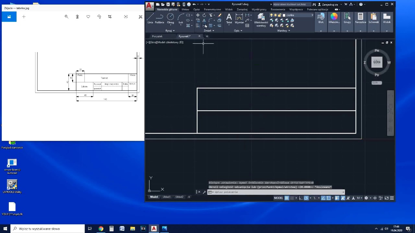The height and width of the screenshot is (233, 415).
Task: Open the Tekst tool
Action: tap(229, 19)
